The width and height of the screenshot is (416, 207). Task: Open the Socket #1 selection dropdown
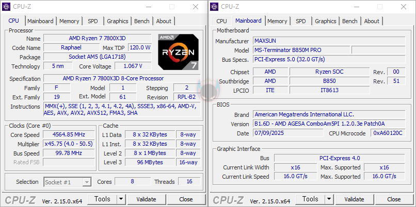pos(68,182)
